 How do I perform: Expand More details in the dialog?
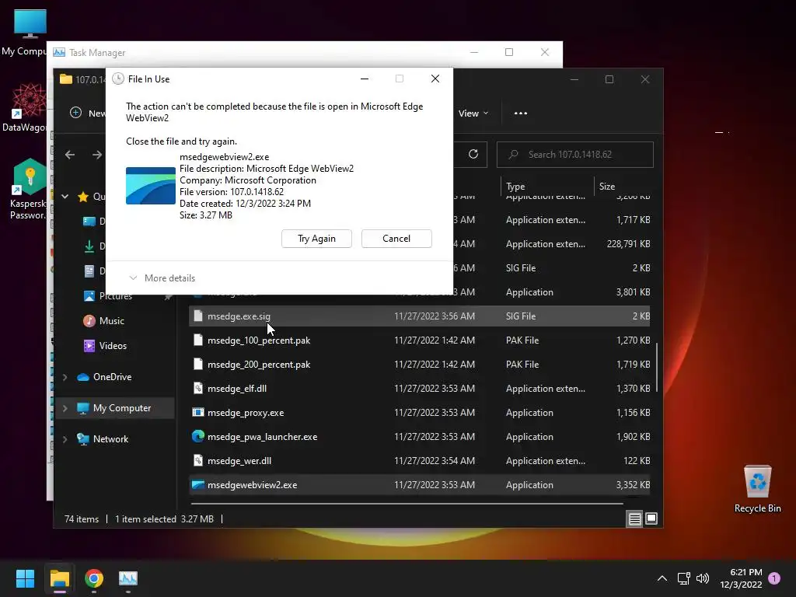tap(162, 278)
